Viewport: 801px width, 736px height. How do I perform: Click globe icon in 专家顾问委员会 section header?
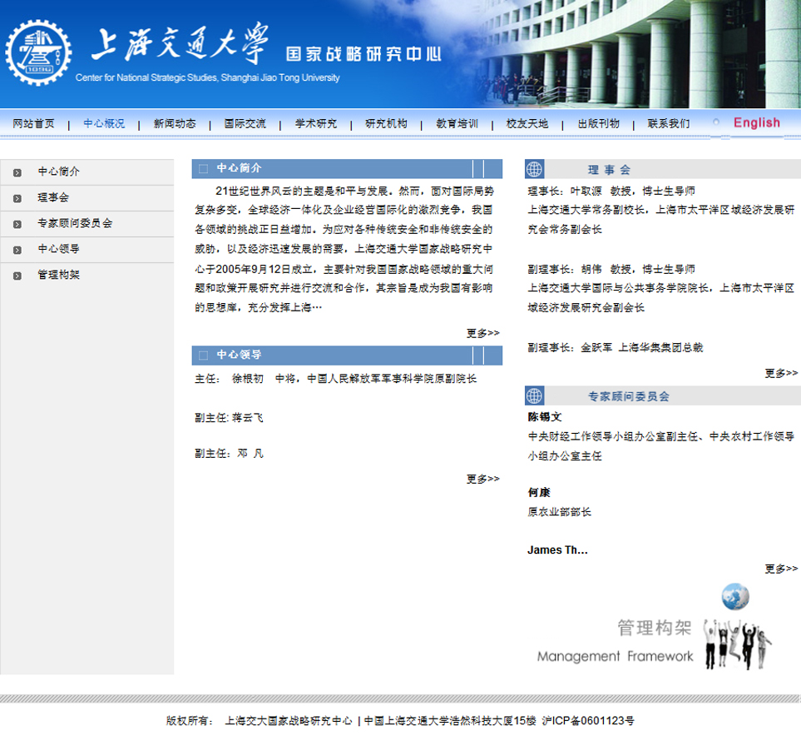(x=534, y=395)
